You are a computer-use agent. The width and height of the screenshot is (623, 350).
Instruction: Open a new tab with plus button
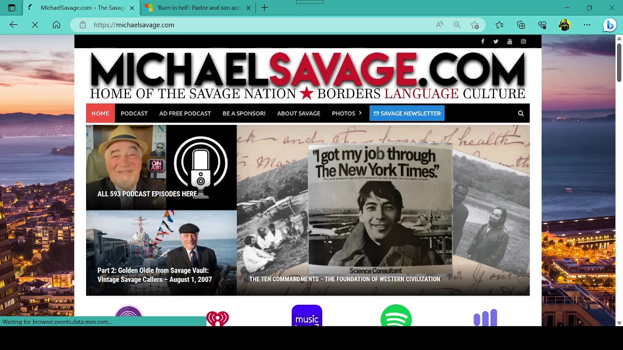click(x=264, y=8)
